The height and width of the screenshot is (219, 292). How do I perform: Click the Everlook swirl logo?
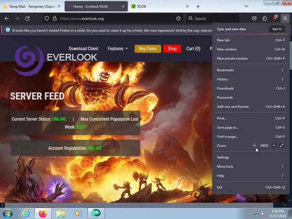29,61
